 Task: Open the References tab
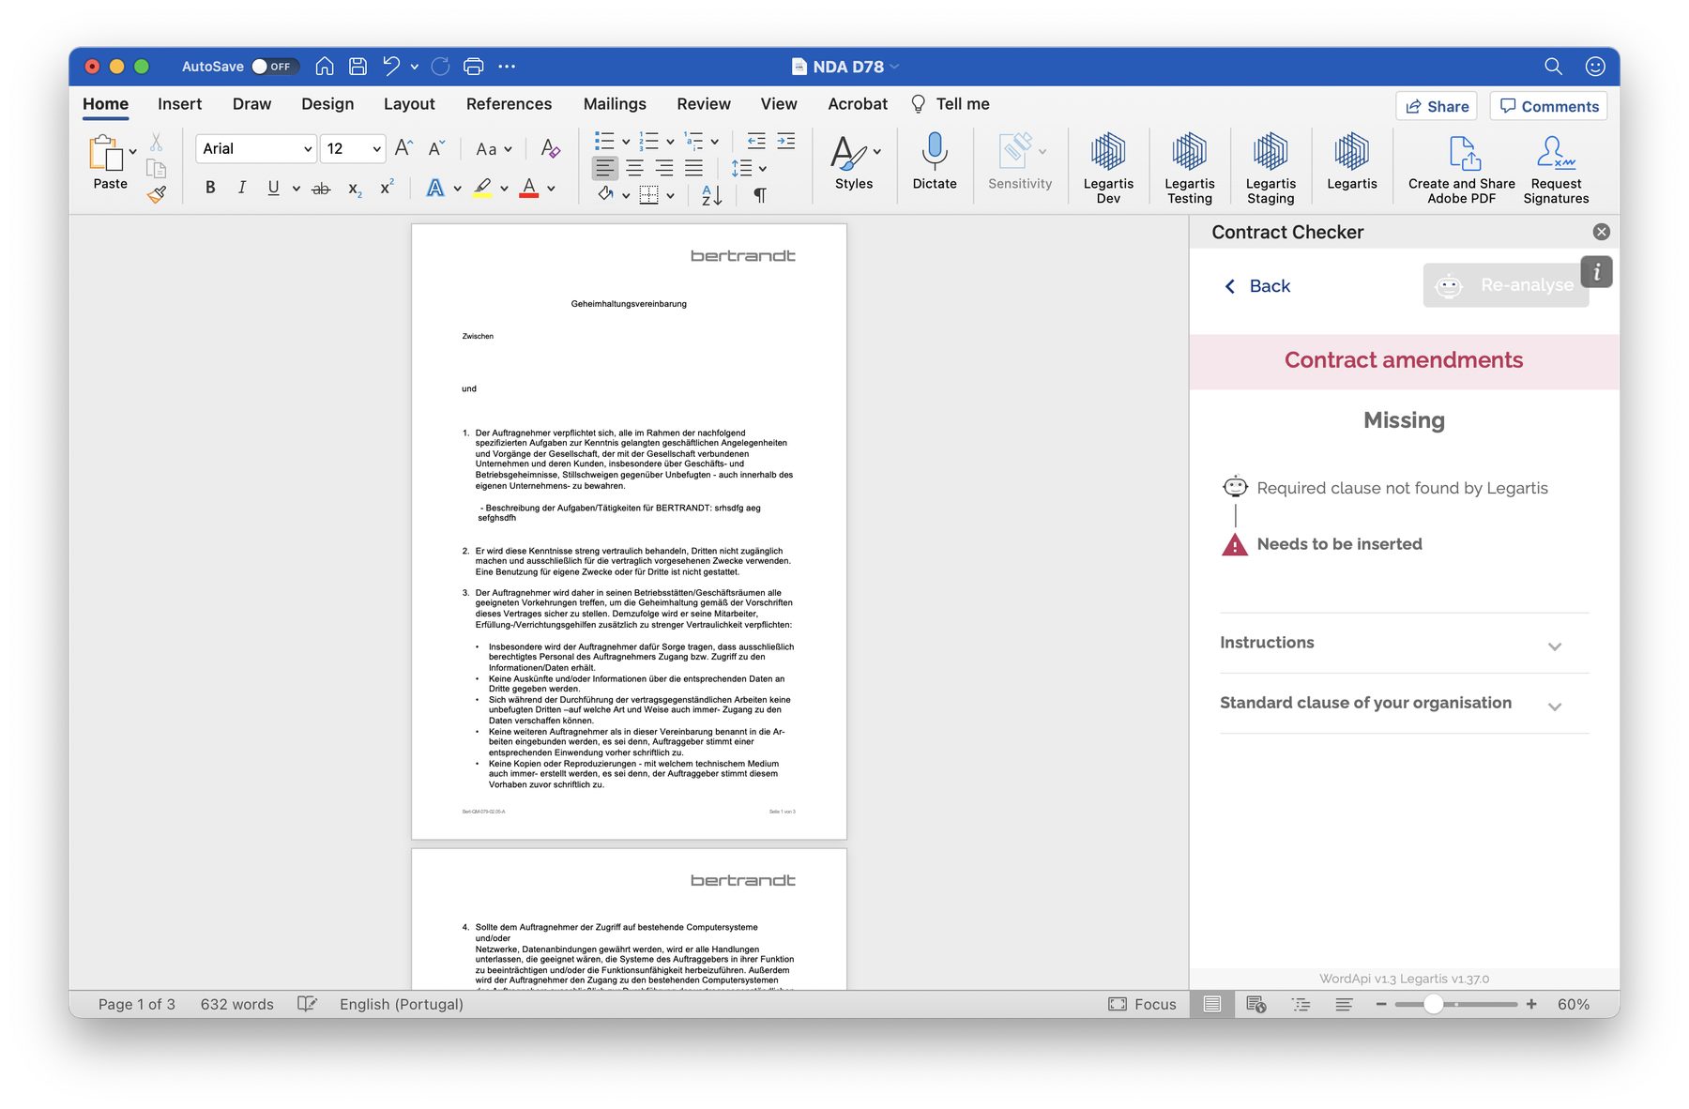(509, 104)
